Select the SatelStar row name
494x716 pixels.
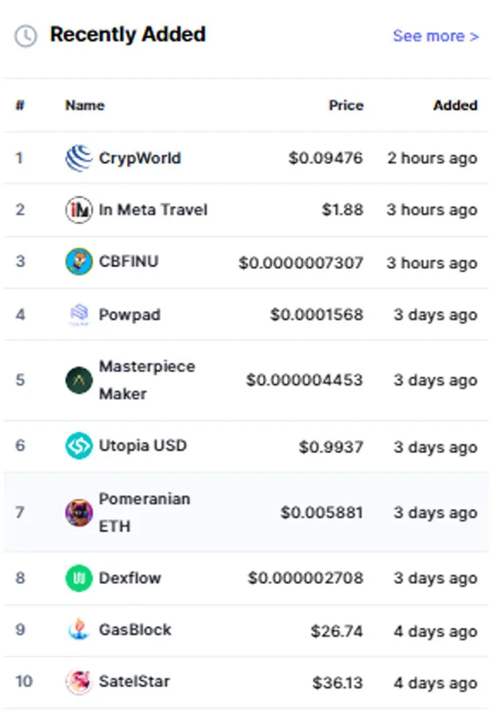134,681
